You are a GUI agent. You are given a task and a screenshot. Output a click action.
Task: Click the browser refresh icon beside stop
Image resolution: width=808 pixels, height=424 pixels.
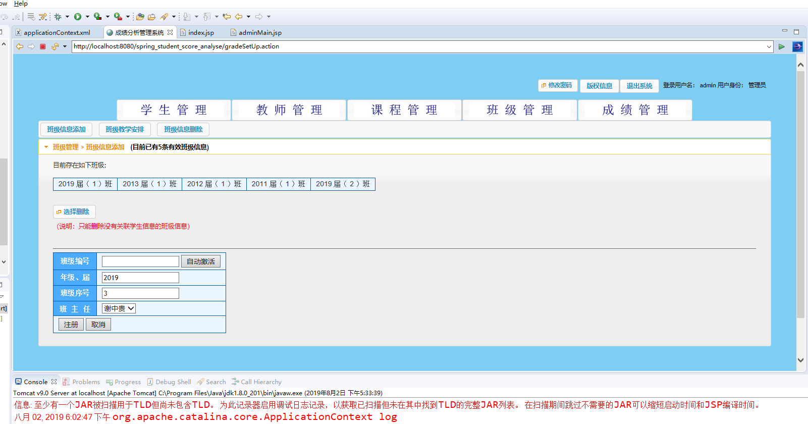pos(55,46)
